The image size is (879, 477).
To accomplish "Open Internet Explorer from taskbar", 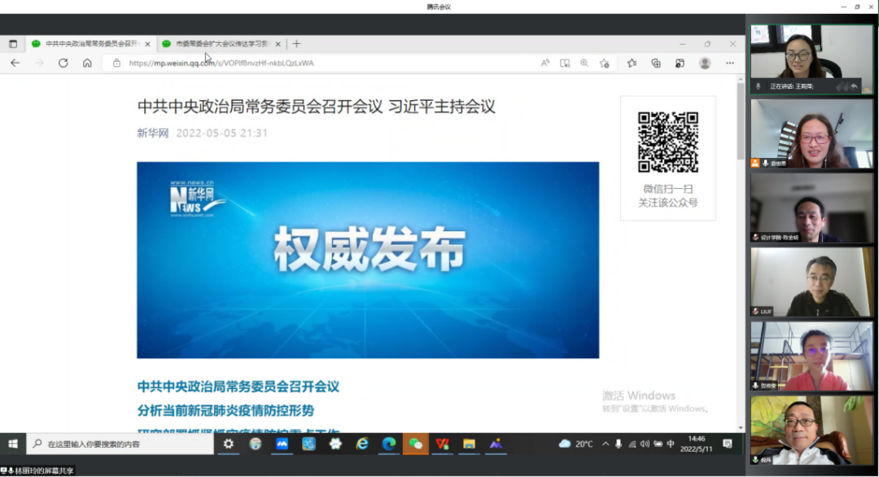I will coord(362,444).
